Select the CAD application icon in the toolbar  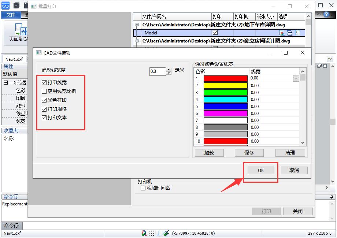tap(5, 5)
